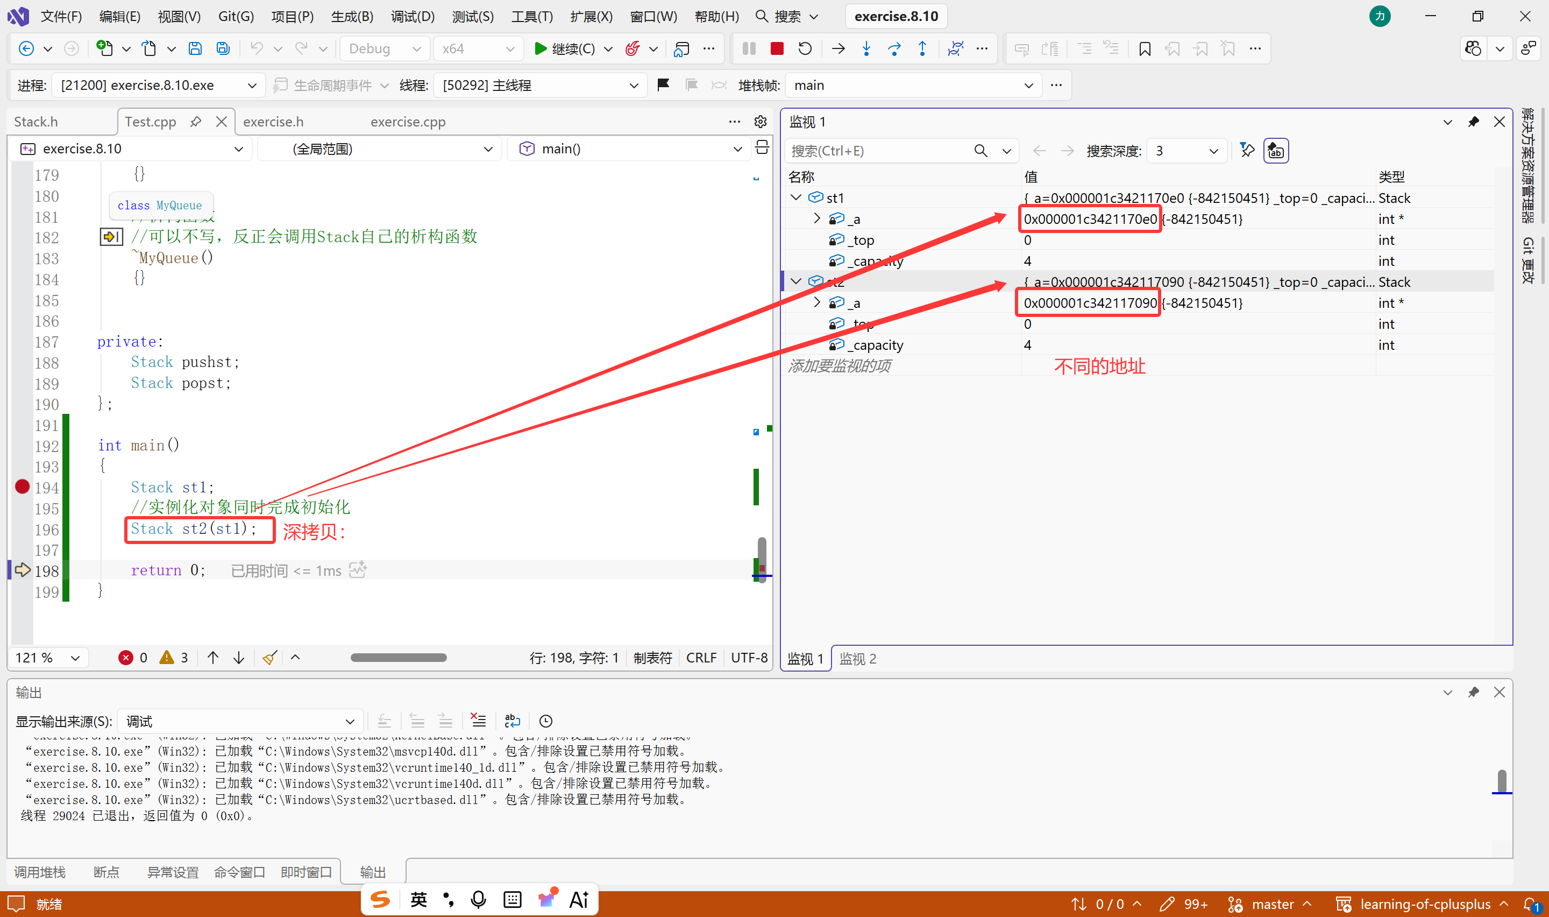Click the 99+ pending changes indicator

tap(1183, 904)
